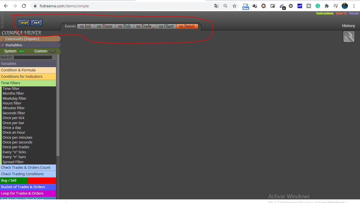The height and width of the screenshot is (203, 360).
Task: Select the Once per tick block
Action: point(14,118)
